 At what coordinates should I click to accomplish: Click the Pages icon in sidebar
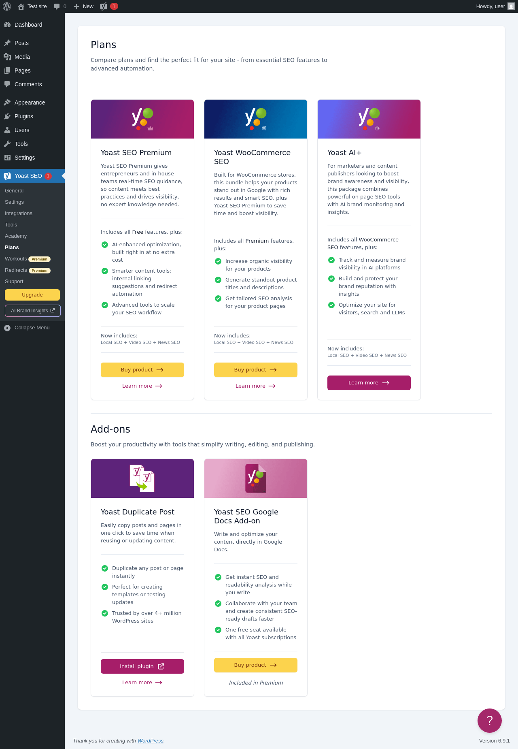(7, 70)
